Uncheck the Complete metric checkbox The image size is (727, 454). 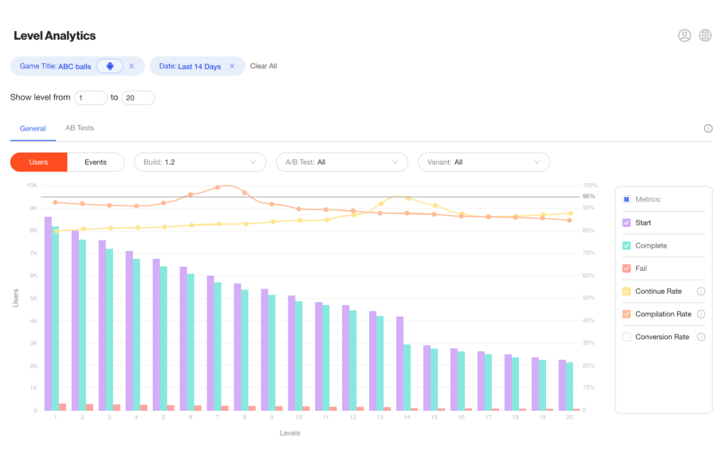click(626, 245)
